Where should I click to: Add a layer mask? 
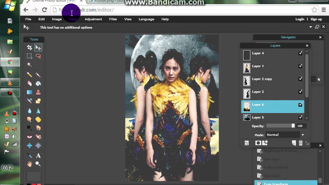pyautogui.click(x=258, y=143)
